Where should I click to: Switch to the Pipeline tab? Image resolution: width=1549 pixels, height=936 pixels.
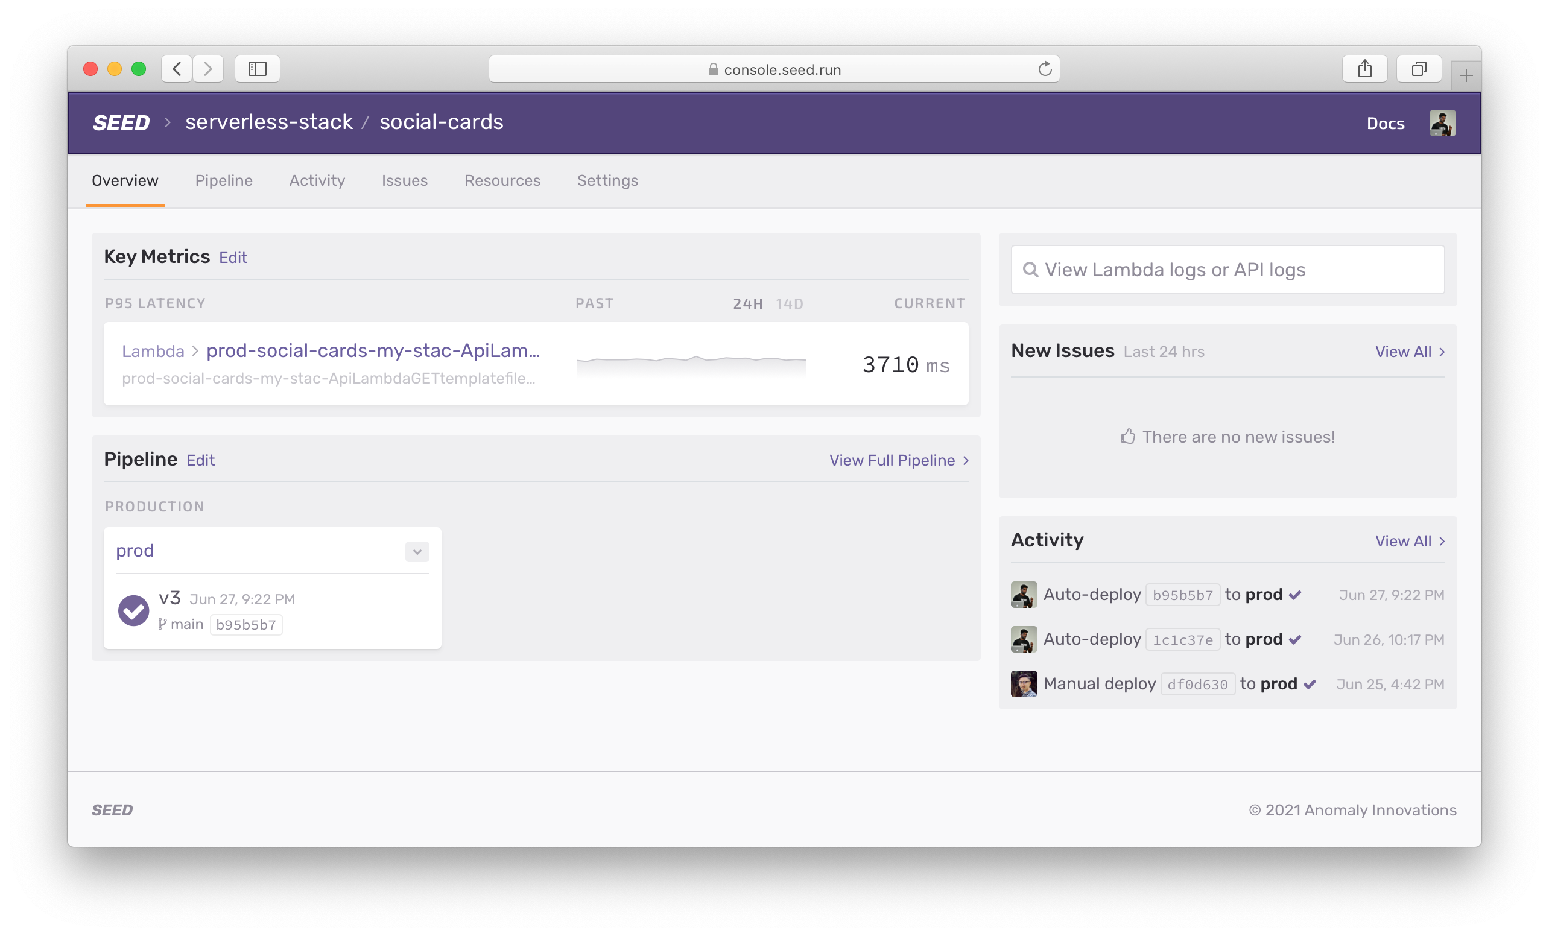(x=223, y=180)
